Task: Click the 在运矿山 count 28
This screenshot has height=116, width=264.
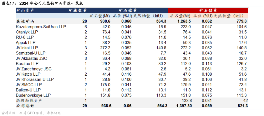Action: coord(85,21)
